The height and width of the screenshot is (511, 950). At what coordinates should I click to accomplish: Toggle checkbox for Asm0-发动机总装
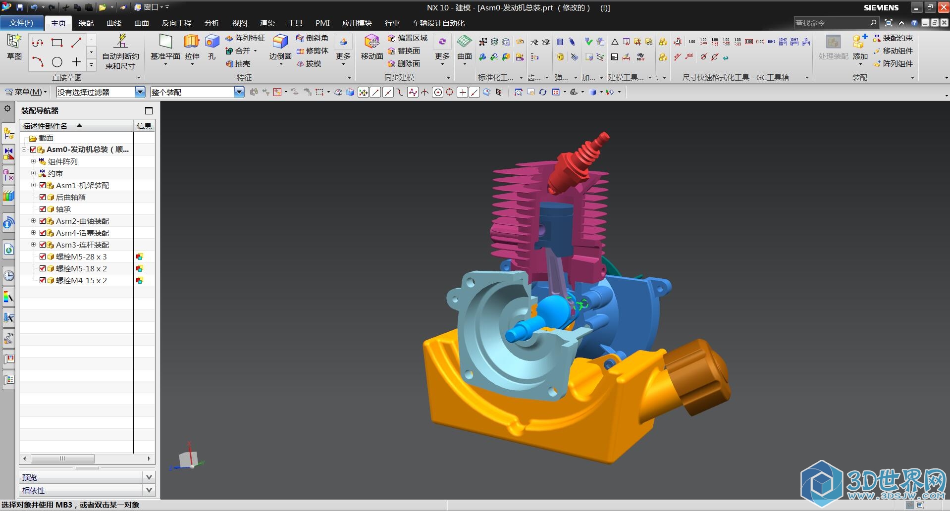tap(33, 150)
